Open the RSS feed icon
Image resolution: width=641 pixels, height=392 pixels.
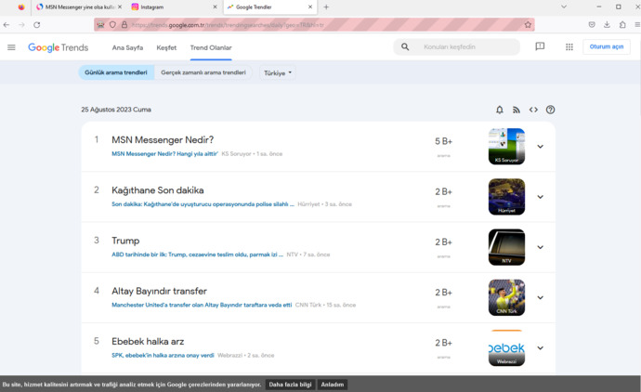tap(517, 110)
